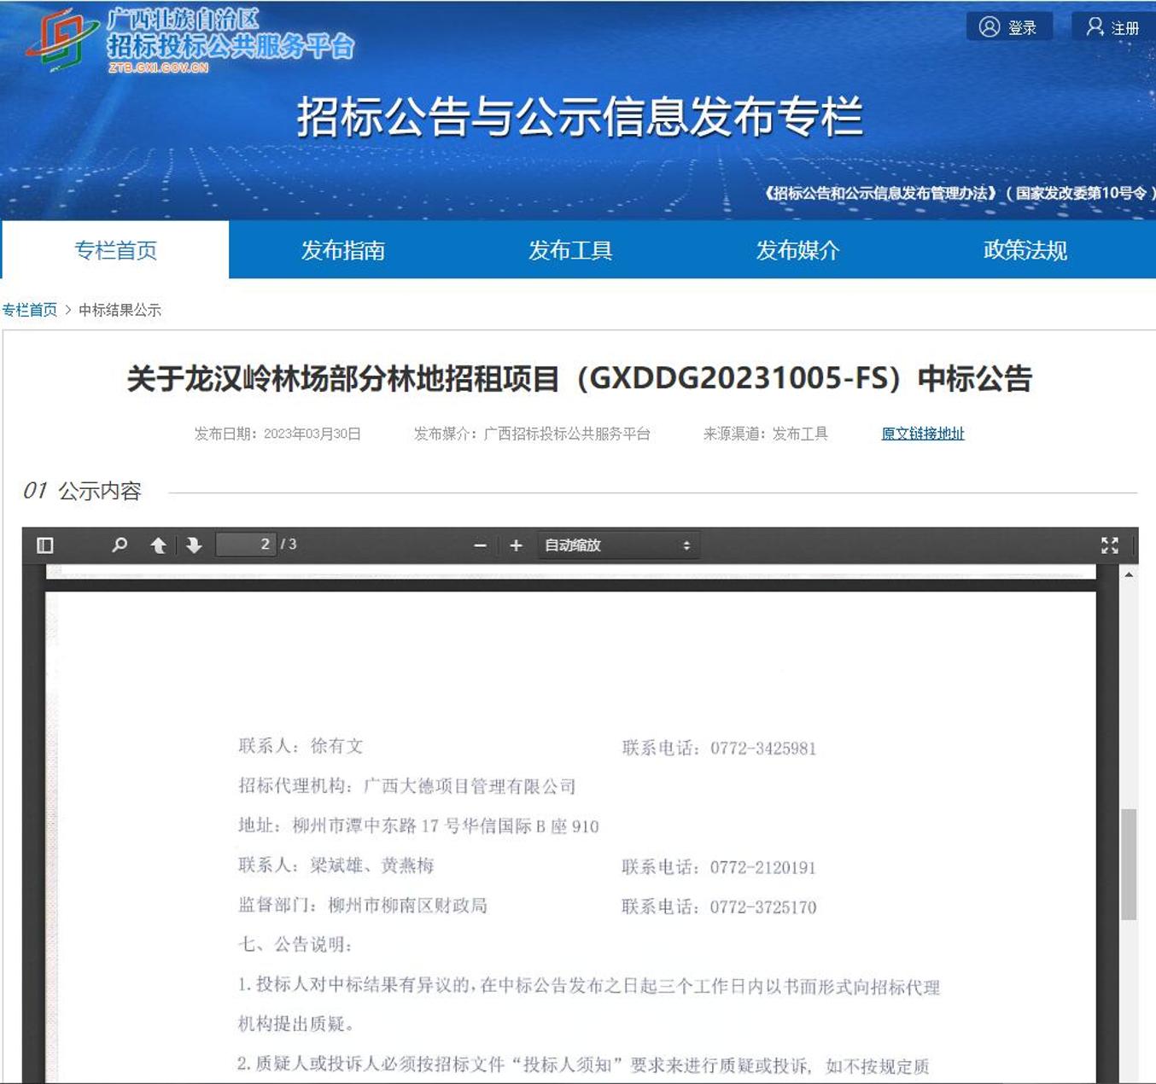Click the PDF page number field

coord(246,545)
